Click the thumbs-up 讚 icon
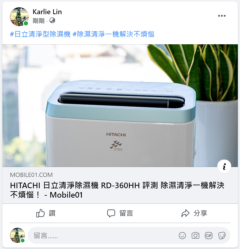The image size is (240, 249). click(40, 213)
